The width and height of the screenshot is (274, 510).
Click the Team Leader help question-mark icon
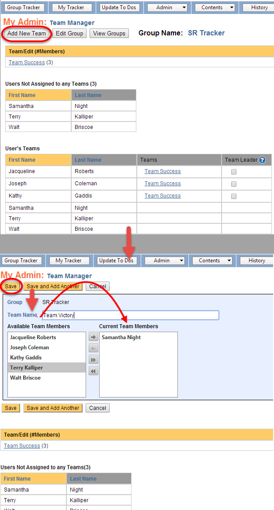pos(262,160)
